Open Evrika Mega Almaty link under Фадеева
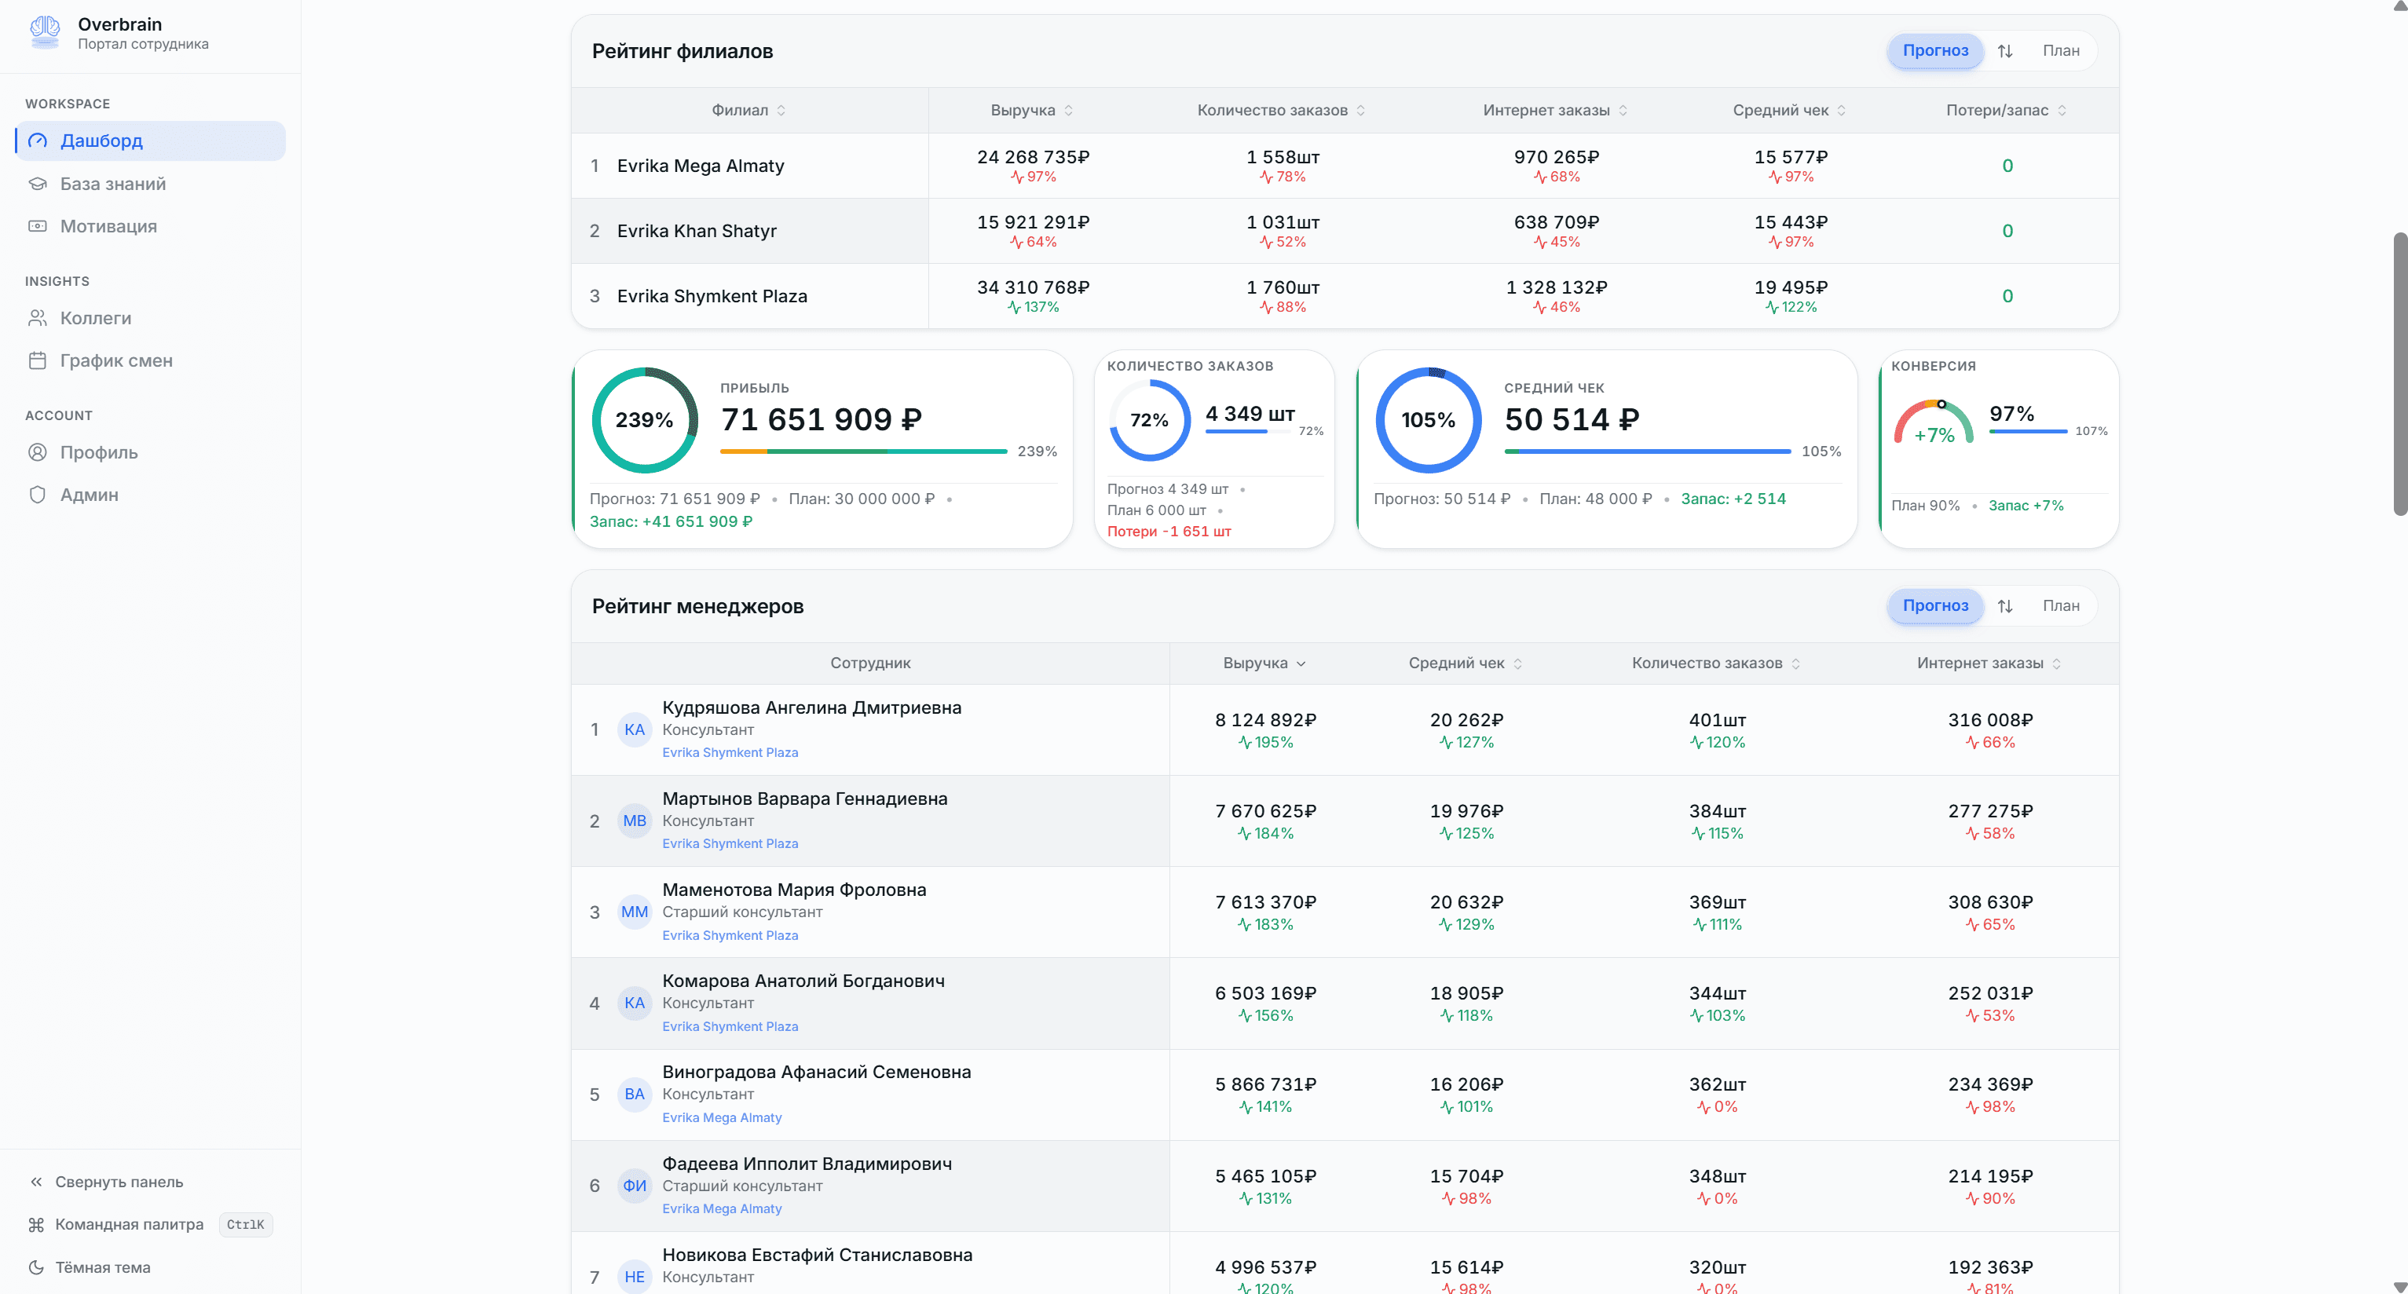 722,1209
